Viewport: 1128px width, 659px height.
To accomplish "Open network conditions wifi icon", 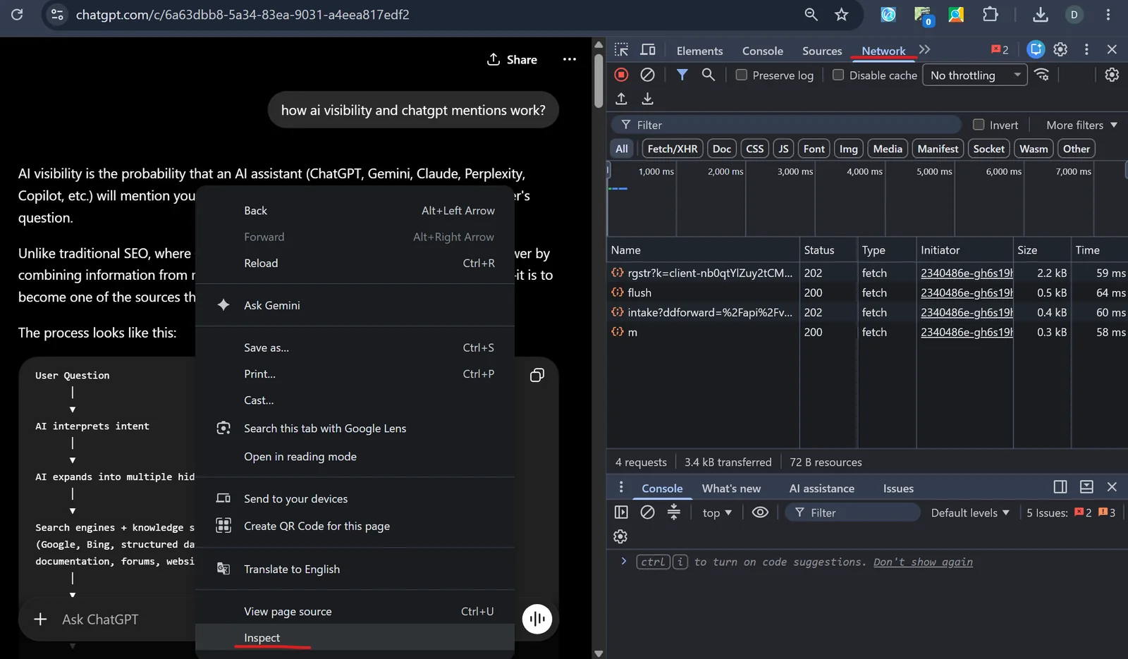I will [1042, 75].
